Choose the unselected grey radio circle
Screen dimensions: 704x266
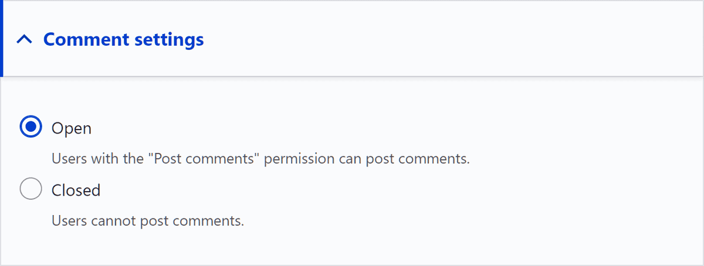(x=31, y=190)
